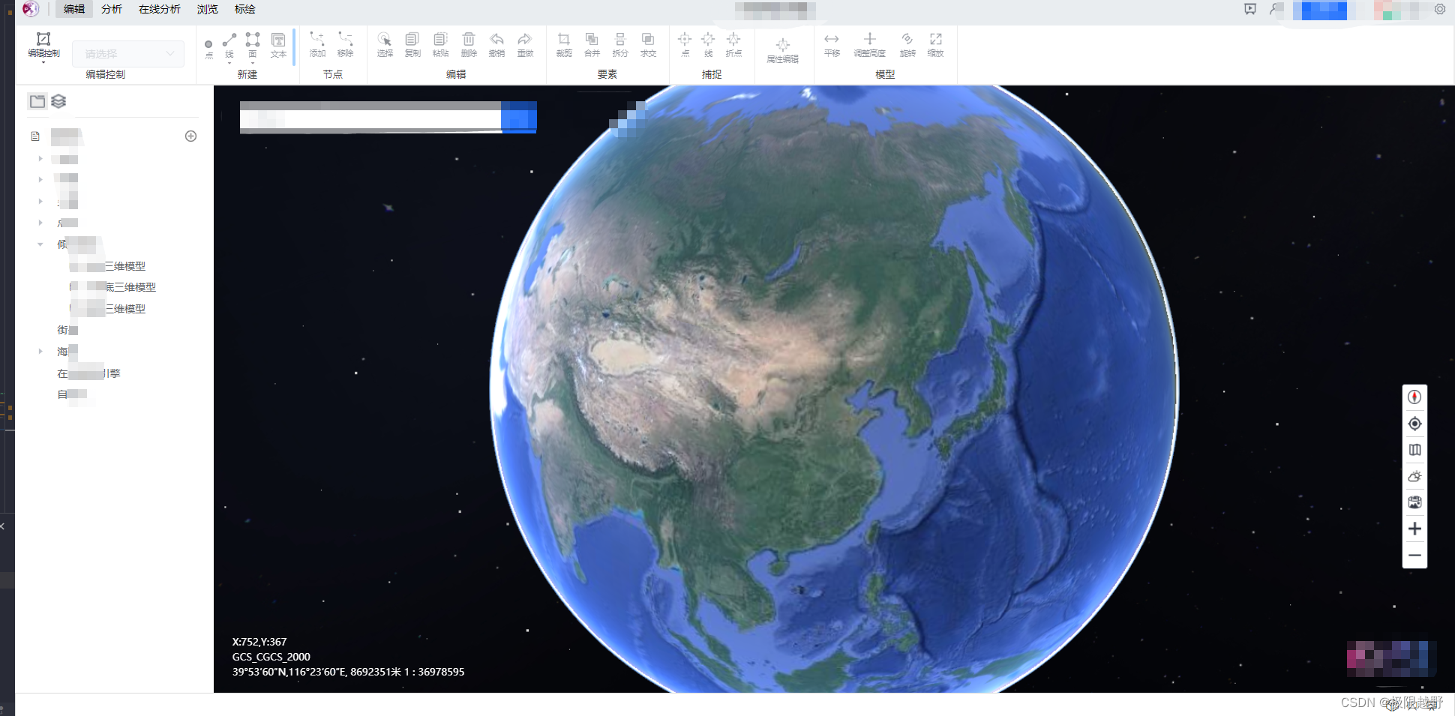Click the presentation icon in title bar

[x=1249, y=9]
